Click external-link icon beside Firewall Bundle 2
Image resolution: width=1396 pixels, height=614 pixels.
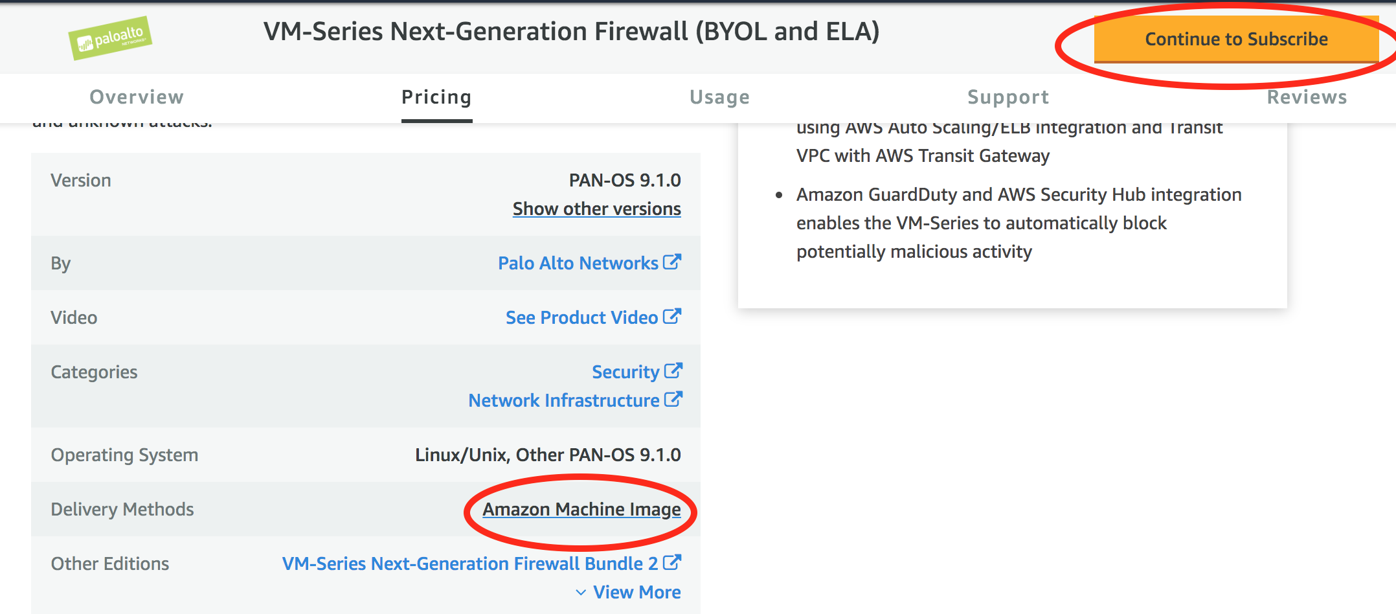[672, 562]
